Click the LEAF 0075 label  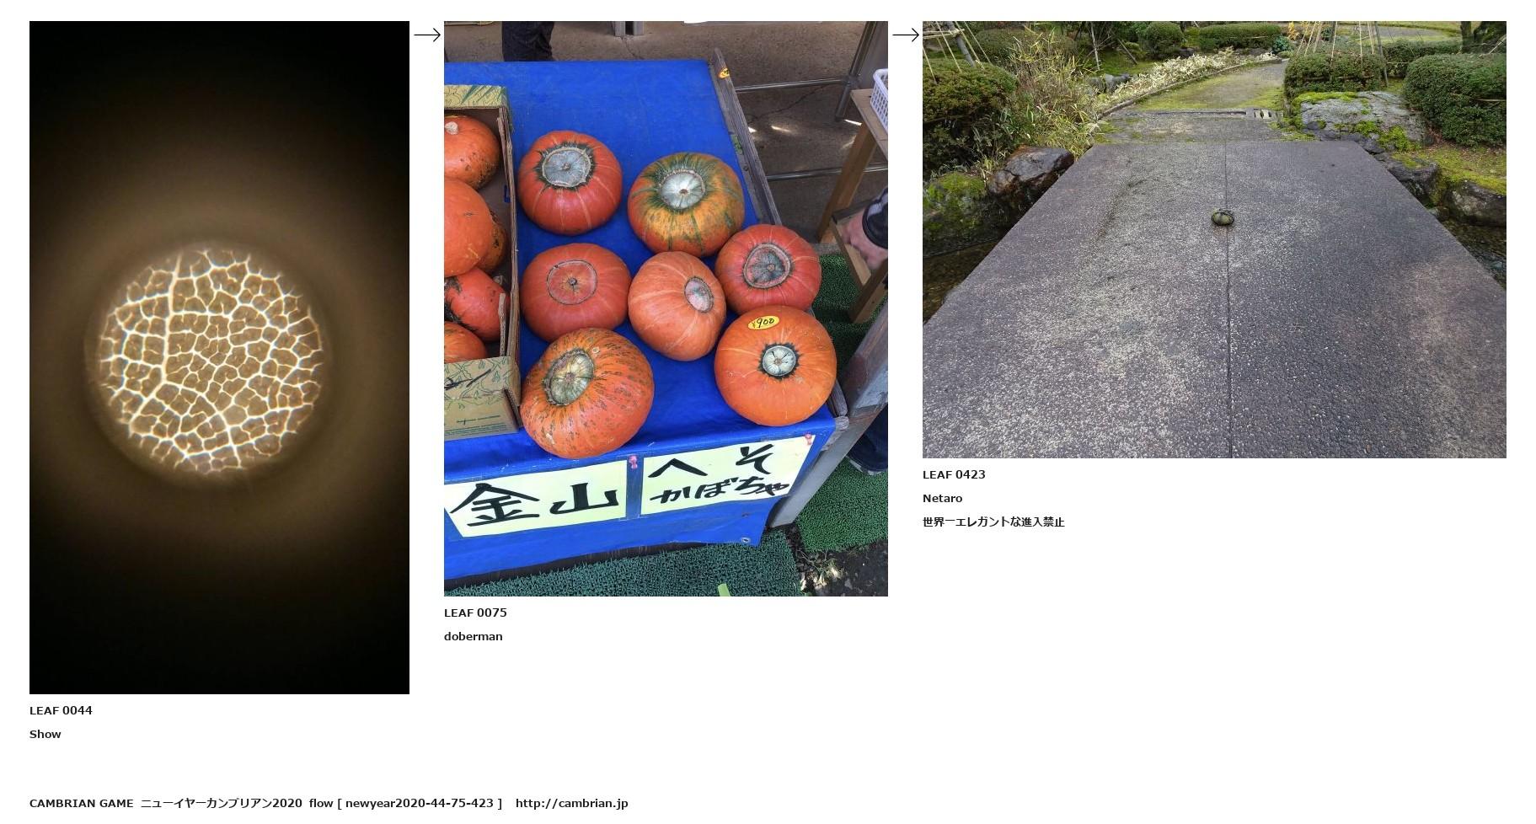[475, 613]
